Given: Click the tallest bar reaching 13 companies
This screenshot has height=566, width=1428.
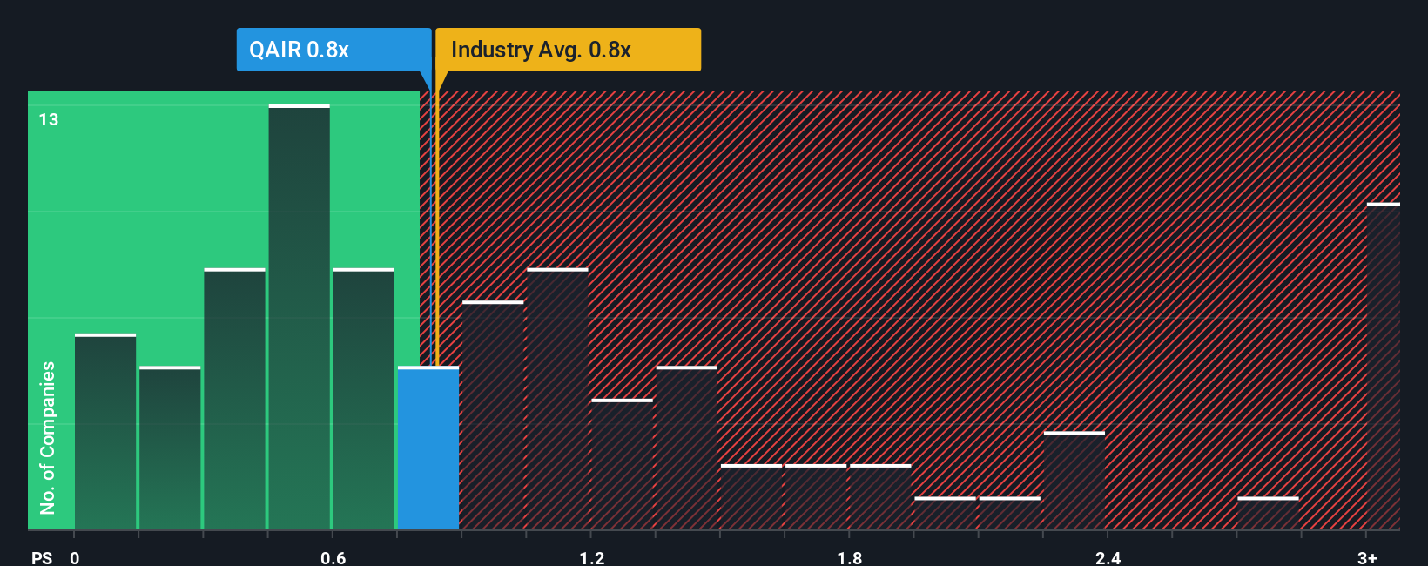Looking at the screenshot, I should coord(299,317).
